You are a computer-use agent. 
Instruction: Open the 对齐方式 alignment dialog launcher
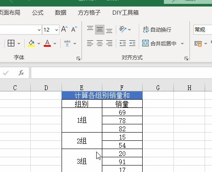(186, 58)
